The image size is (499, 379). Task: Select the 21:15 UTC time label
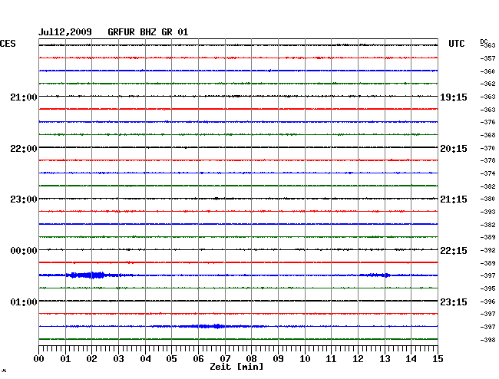point(454,199)
